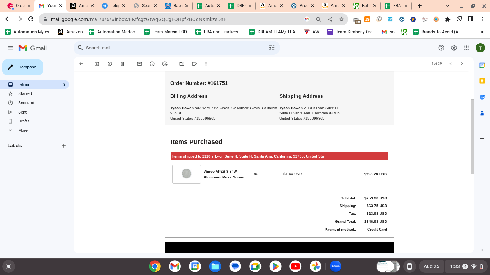Viewport: 490px width, 275px height.
Task: Open a new browser tab
Action: (420, 6)
